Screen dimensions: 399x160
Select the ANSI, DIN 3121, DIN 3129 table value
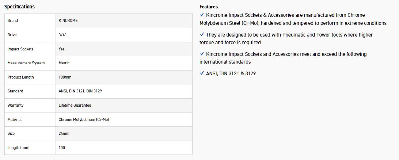tap(80, 91)
